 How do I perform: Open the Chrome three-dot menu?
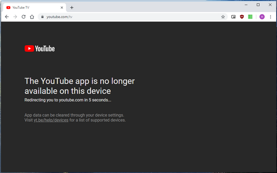click(271, 17)
